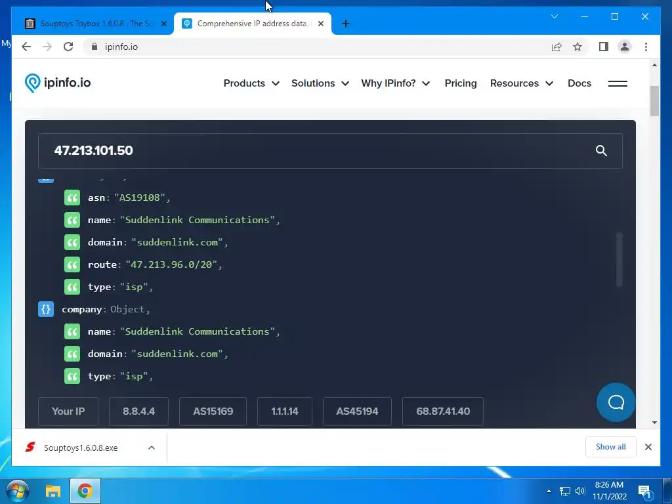Click the "AS19108" asn value
Image resolution: width=672 pixels, height=504 pixels.
[140, 198]
